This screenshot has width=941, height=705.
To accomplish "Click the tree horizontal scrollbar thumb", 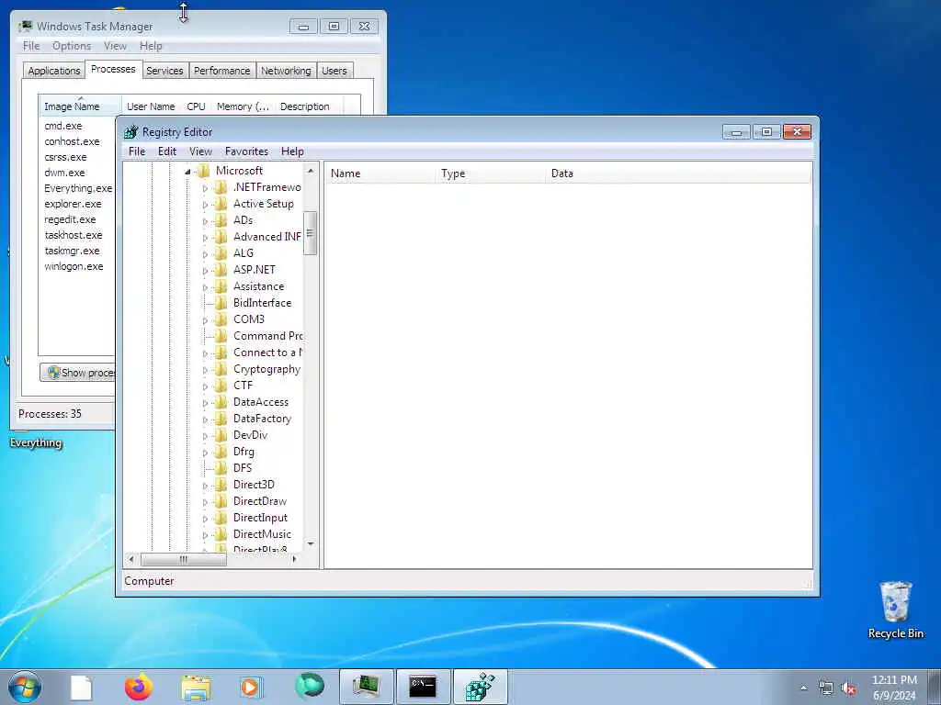I will coord(184,559).
